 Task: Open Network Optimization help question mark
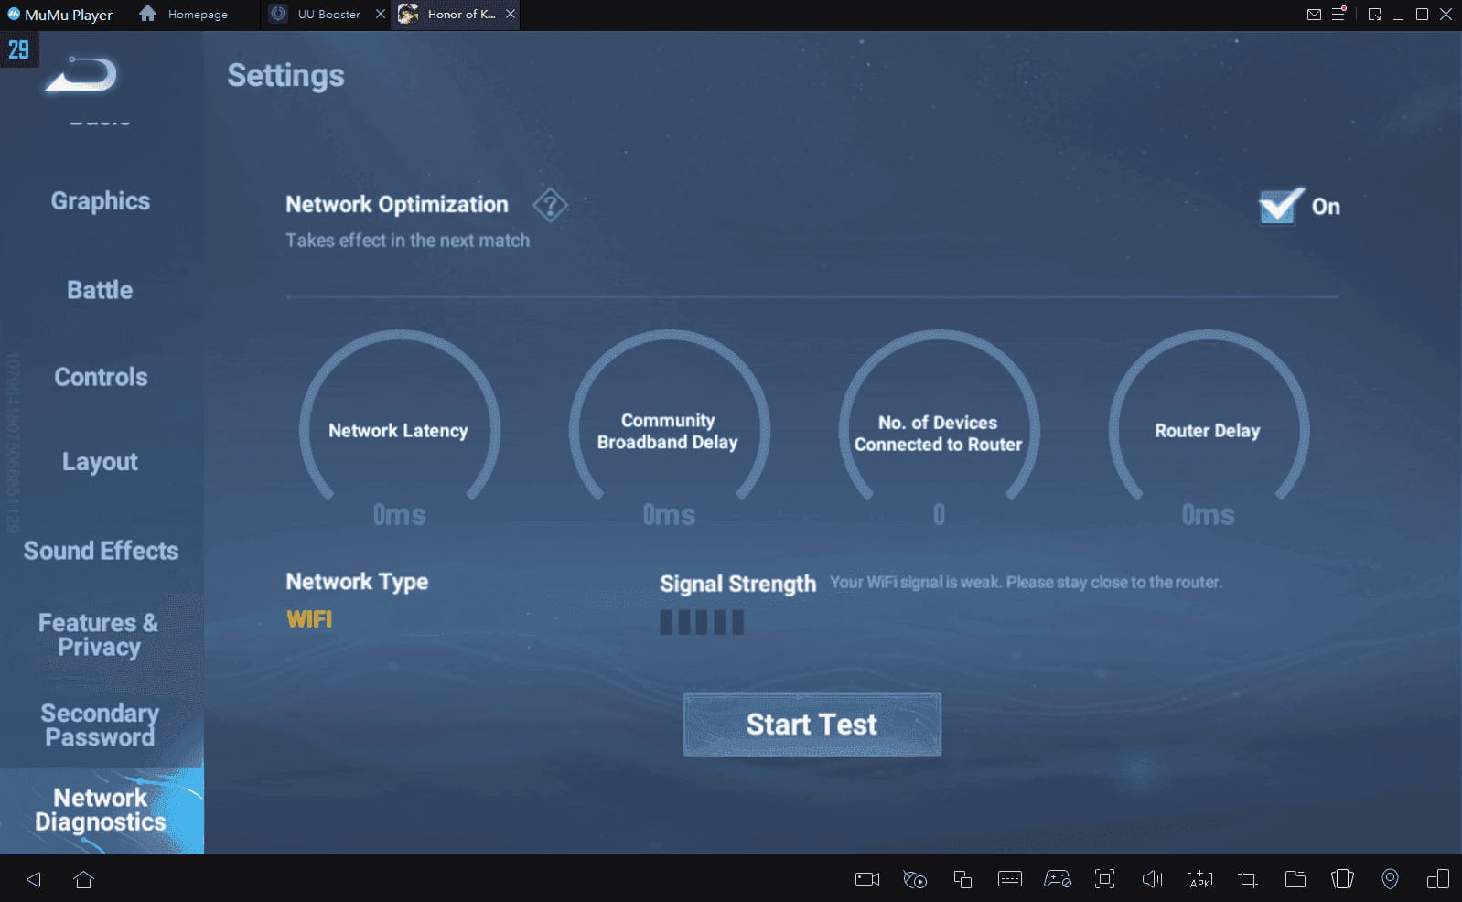550,206
